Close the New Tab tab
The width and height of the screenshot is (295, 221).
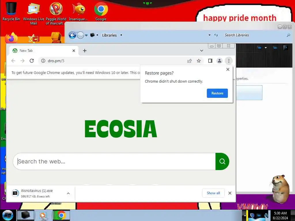[74, 51]
